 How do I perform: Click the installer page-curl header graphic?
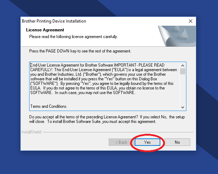tap(177, 36)
